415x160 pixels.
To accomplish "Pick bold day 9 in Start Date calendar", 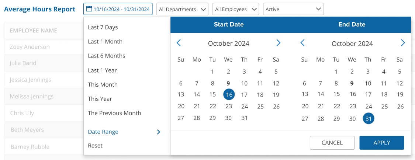I will point(228,84).
